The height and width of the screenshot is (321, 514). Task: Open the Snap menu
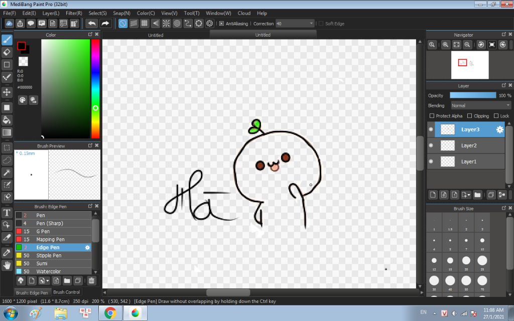tap(121, 13)
